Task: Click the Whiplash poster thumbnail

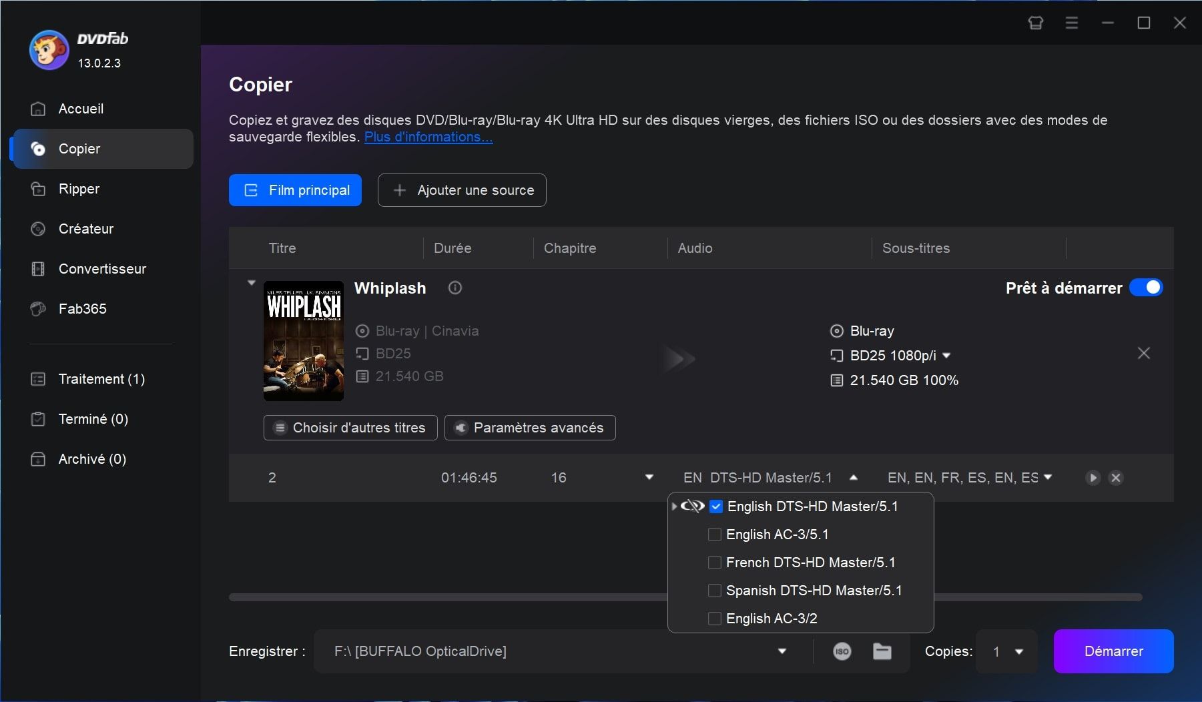Action: tap(304, 341)
